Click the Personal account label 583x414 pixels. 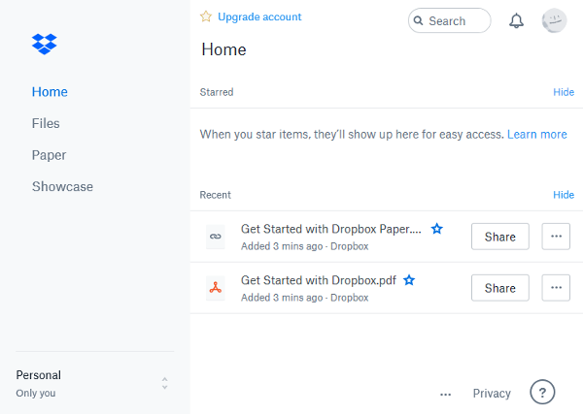pyautogui.click(x=38, y=375)
